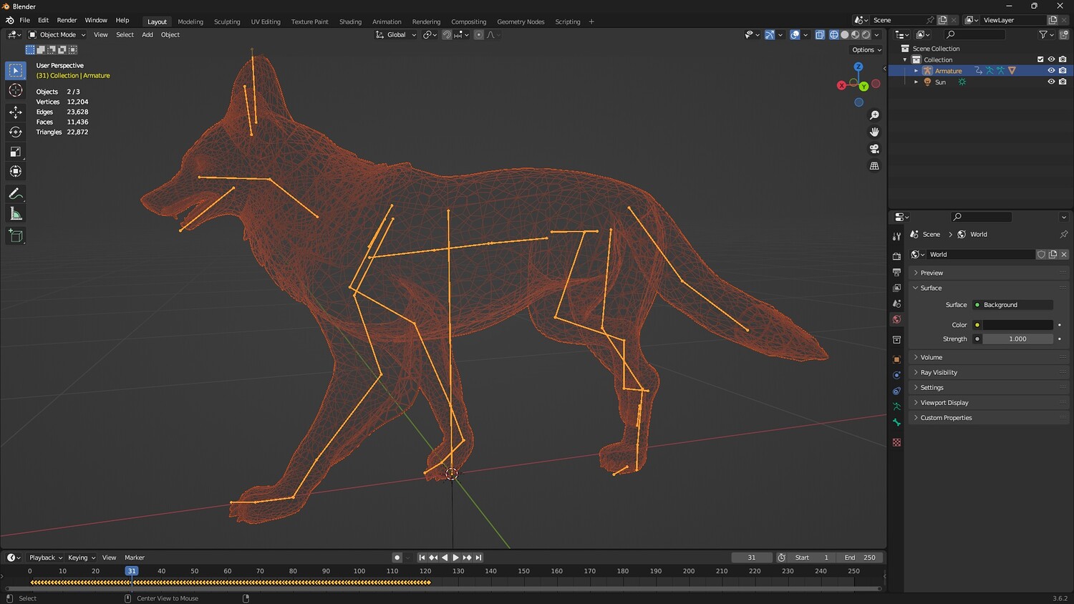
Task: Switch to wireframe viewport shading
Action: click(x=834, y=34)
